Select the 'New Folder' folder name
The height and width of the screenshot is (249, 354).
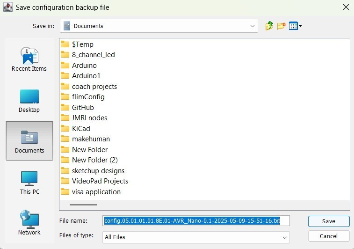(90, 149)
